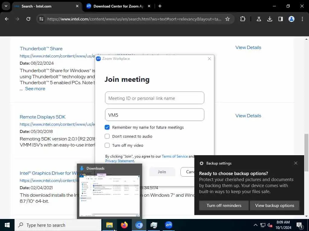Screen dimensions: 309x231
Task: Bookmark this page with the star icon
Action: tap(228, 19)
